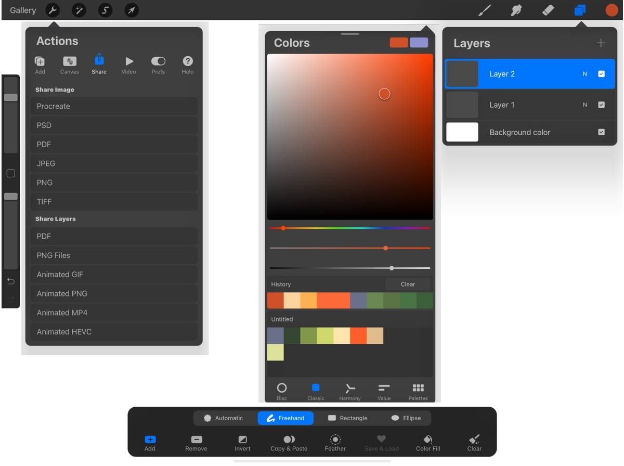624x466 pixels.
Task: Share layers as PDF
Action: click(x=114, y=236)
